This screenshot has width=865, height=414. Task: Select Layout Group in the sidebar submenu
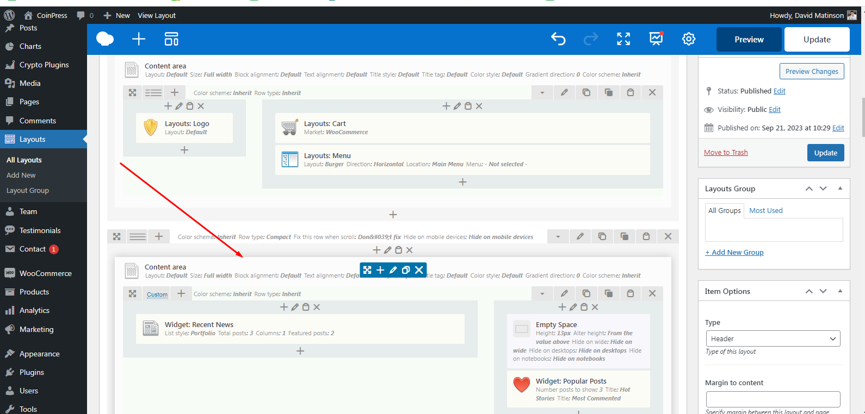28,191
